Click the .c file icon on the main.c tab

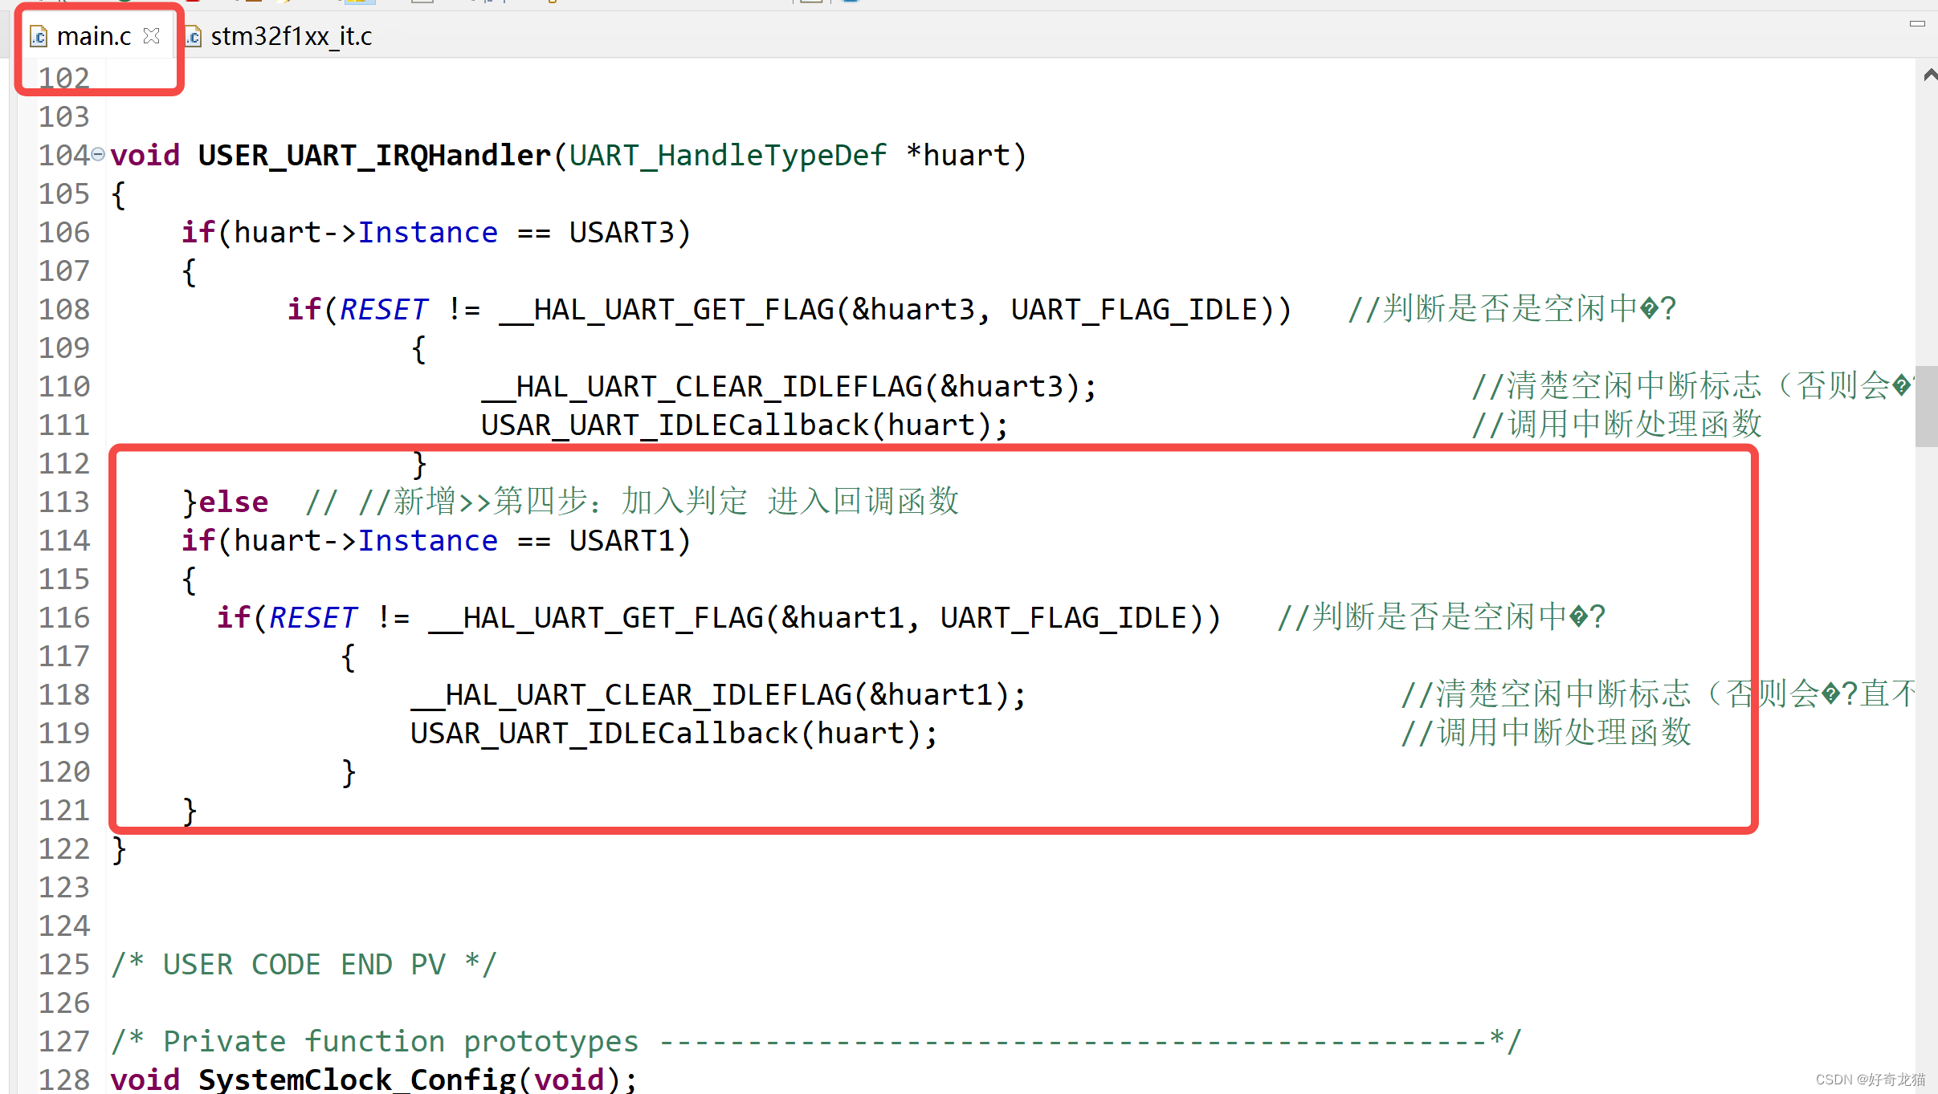39,36
